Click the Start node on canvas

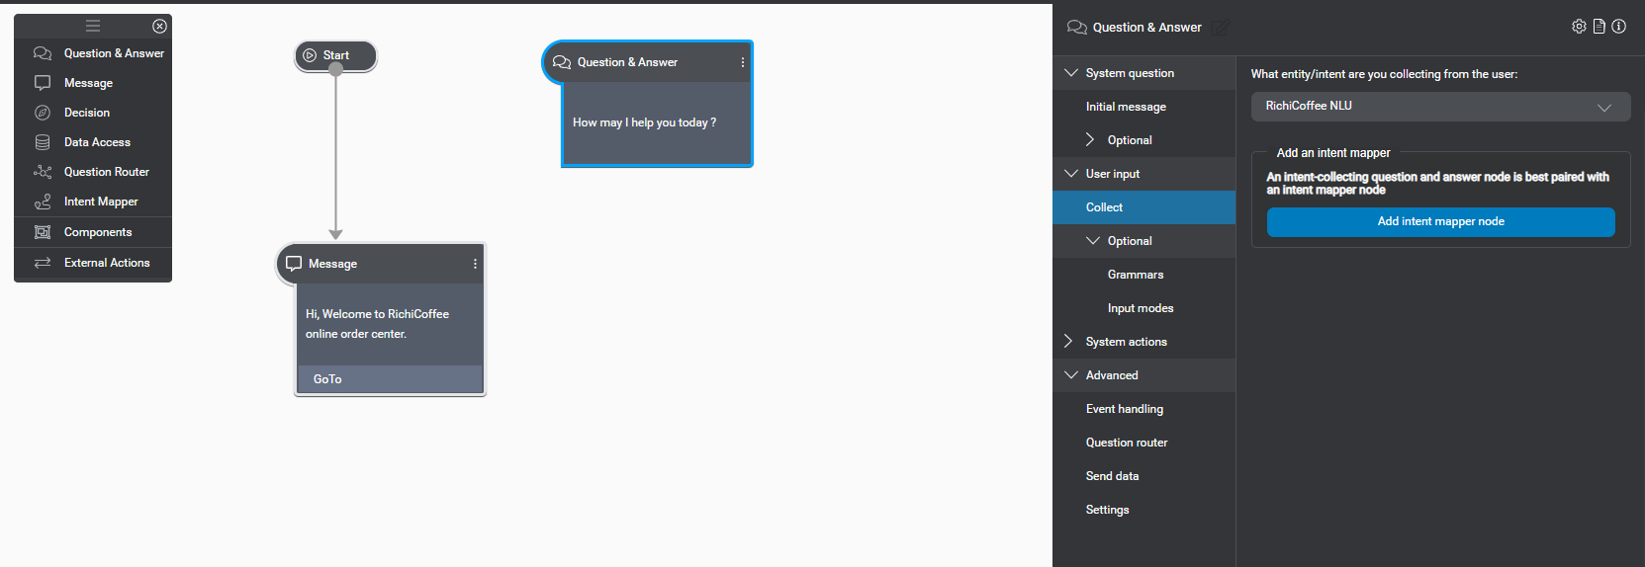click(335, 55)
